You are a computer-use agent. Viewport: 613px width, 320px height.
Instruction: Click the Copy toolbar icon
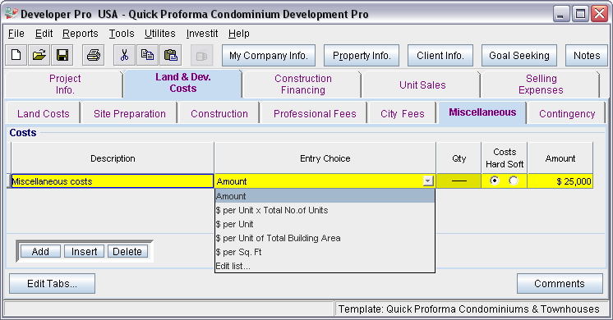click(x=147, y=55)
